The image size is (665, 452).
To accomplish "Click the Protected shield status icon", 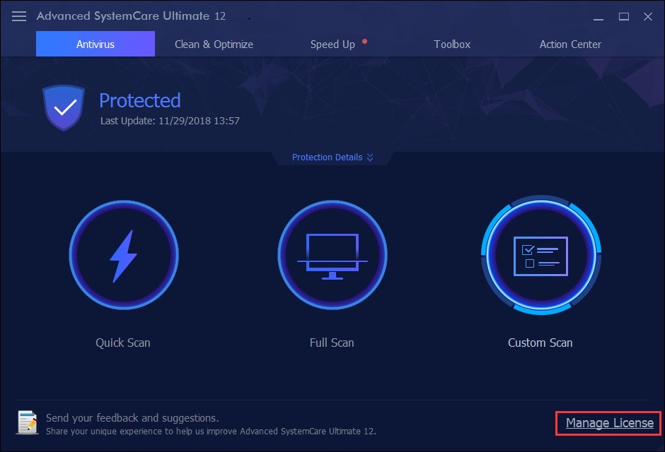I will point(64,107).
